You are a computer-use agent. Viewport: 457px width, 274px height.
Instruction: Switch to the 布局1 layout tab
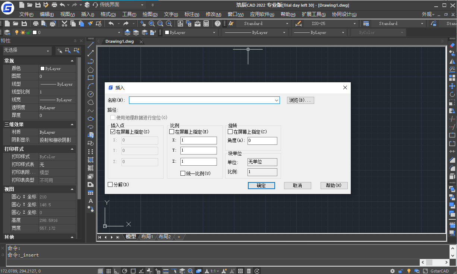(147, 237)
